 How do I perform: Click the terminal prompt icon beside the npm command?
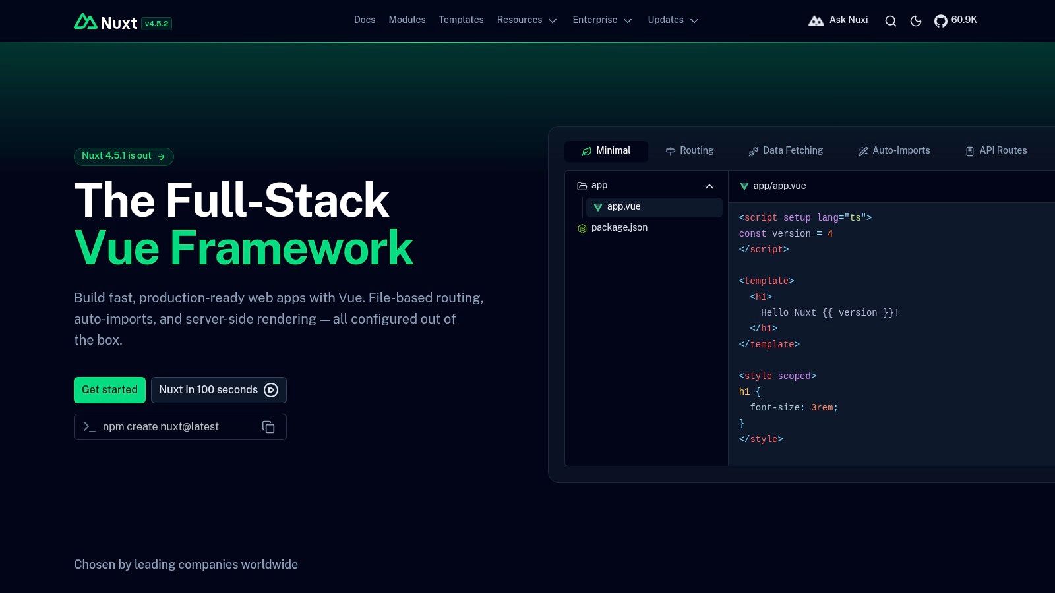(x=90, y=427)
